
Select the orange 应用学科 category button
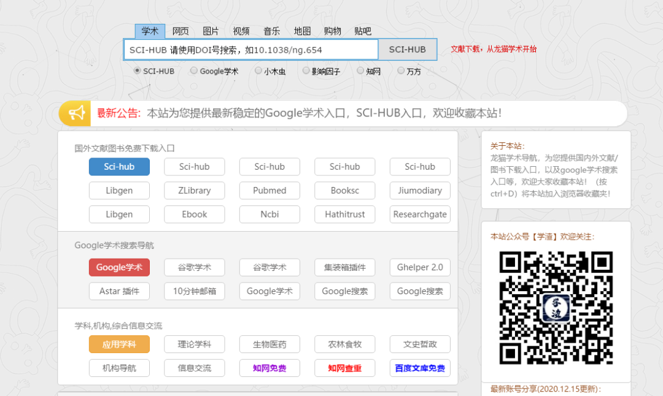119,345
